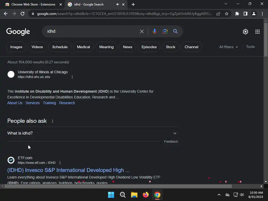Select the Medical filter chip

[83, 47]
